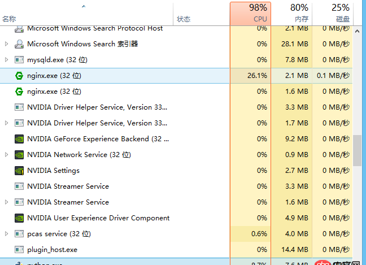This screenshot has height=265, width=366.
Task: Expand the NVIDIA Network Service entry
Action: coord(6,154)
